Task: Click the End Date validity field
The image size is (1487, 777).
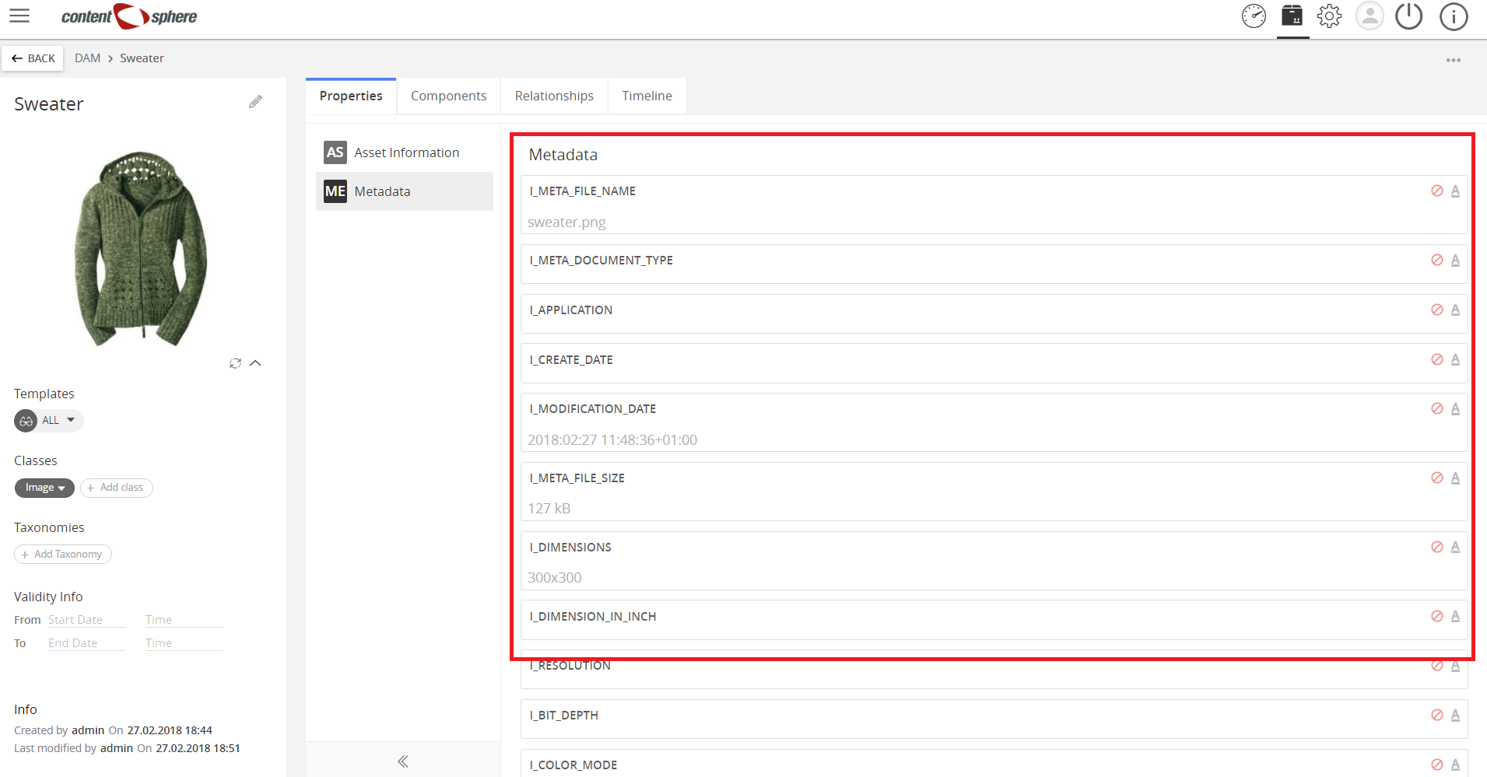Action: tap(86, 643)
